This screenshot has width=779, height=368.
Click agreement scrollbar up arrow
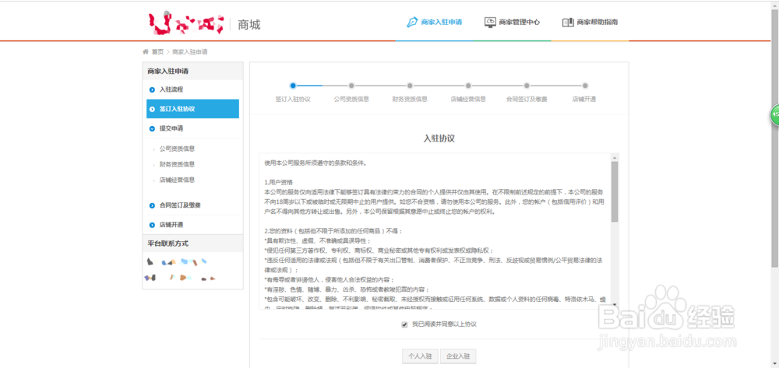(615, 157)
